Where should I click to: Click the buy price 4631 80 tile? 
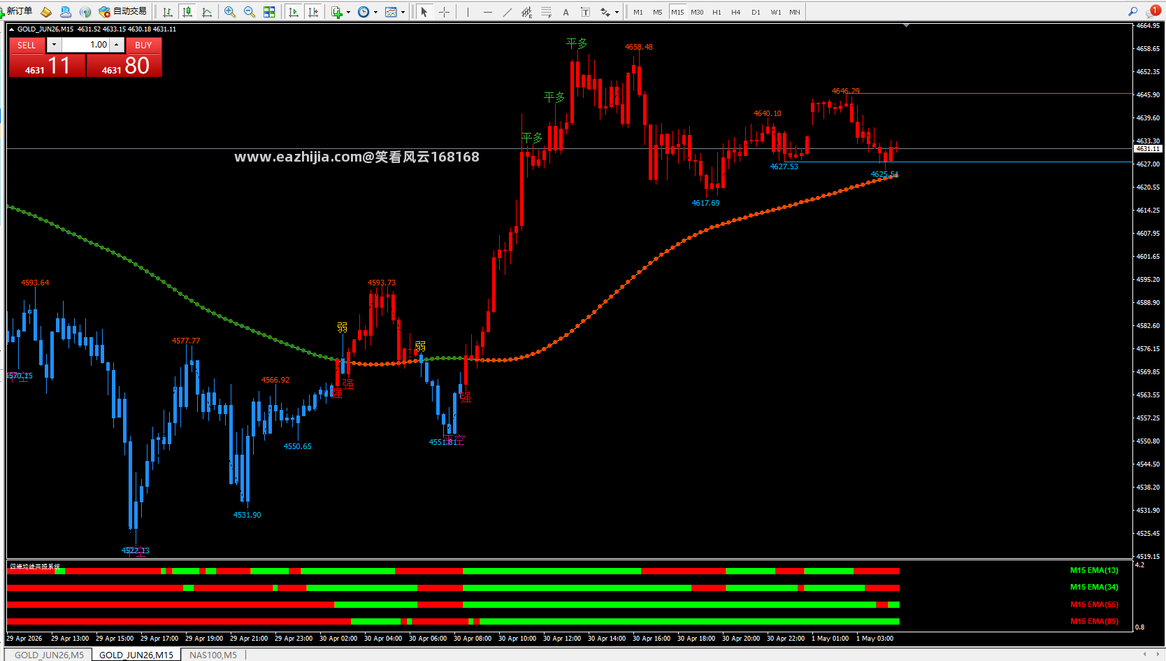pyautogui.click(x=124, y=66)
